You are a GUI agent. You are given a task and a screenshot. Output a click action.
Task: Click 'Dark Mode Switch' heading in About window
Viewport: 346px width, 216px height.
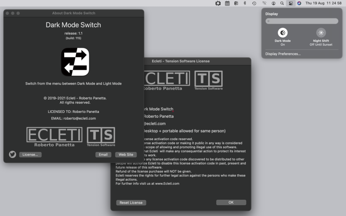point(73,25)
